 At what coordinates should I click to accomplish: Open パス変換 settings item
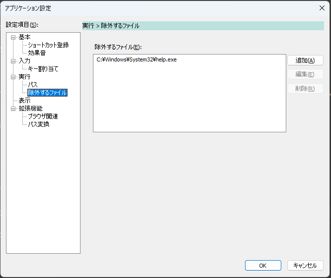[x=39, y=124]
